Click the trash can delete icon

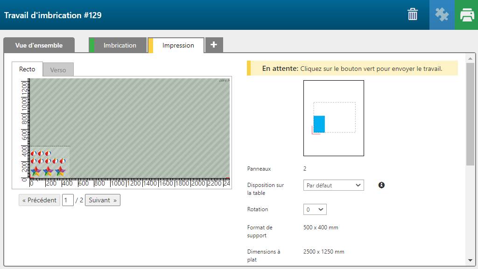pyautogui.click(x=413, y=14)
